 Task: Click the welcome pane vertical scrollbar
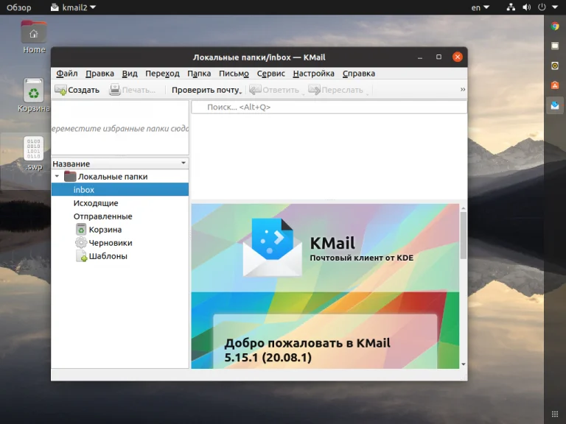coord(463,236)
